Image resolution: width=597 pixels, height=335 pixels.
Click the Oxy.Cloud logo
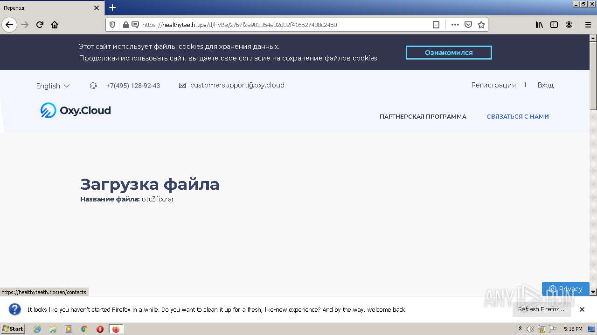(x=76, y=110)
